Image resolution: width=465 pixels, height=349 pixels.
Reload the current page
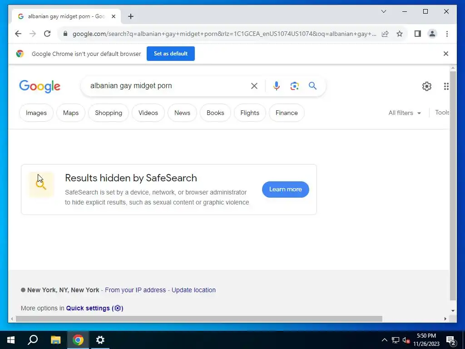[x=47, y=34]
